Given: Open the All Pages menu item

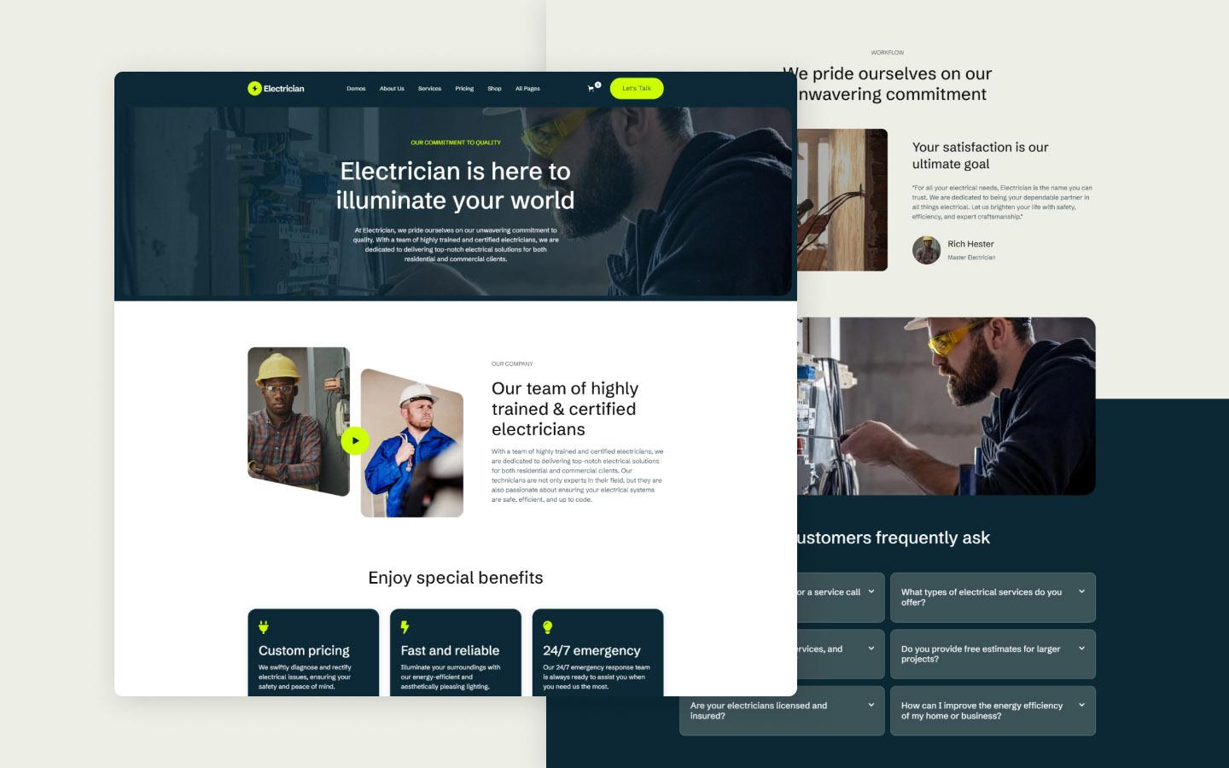Looking at the screenshot, I should tap(527, 89).
